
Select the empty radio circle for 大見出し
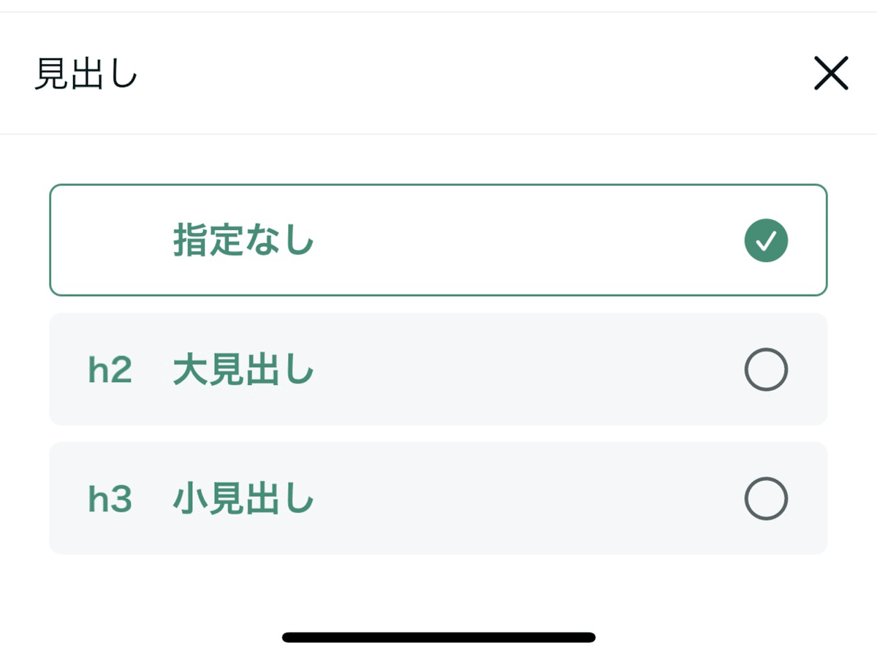click(x=766, y=370)
